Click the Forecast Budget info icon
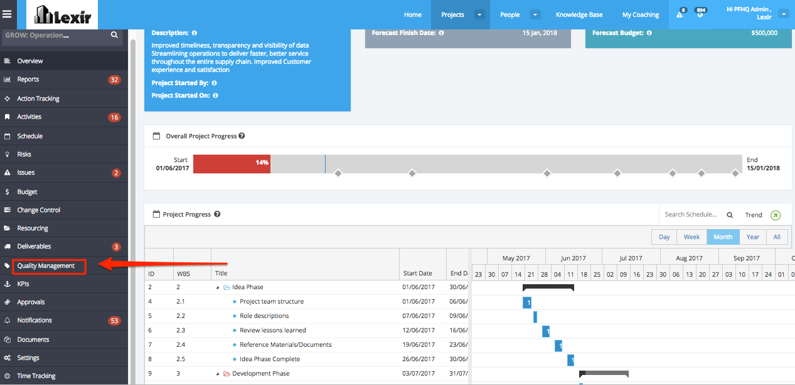 [x=649, y=33]
